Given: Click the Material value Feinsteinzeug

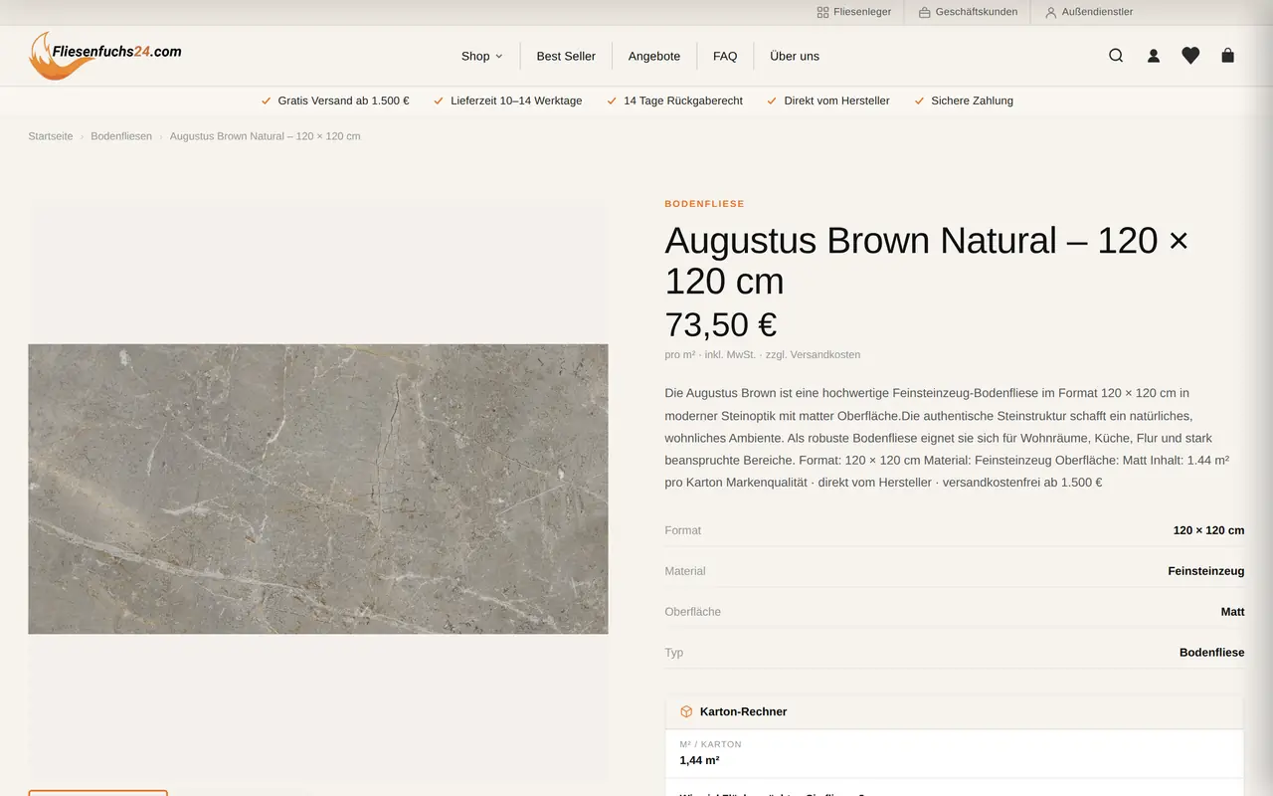Looking at the screenshot, I should (x=1206, y=571).
